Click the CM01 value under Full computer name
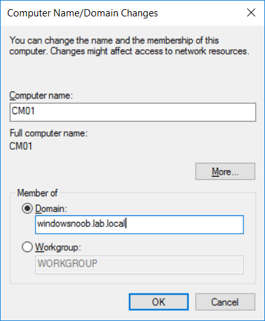Image resolution: width=265 pixels, height=321 pixels. (x=21, y=146)
